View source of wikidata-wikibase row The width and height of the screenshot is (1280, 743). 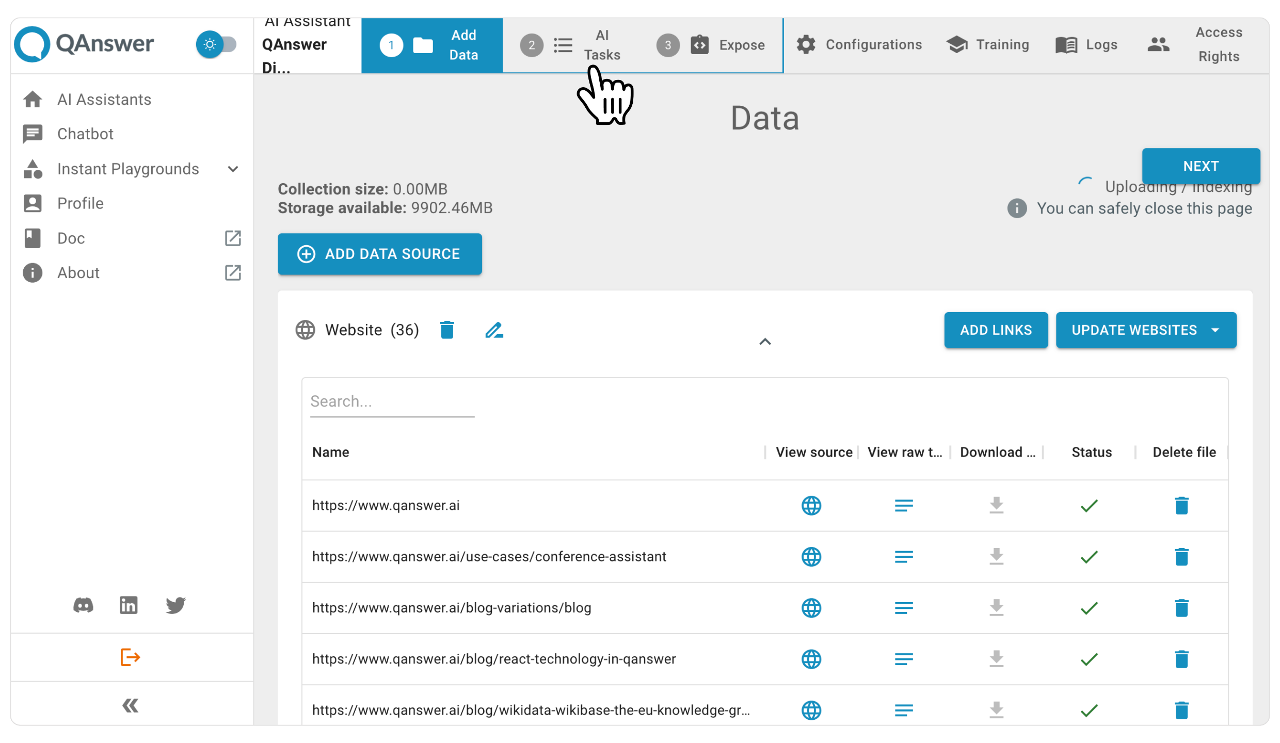811,709
